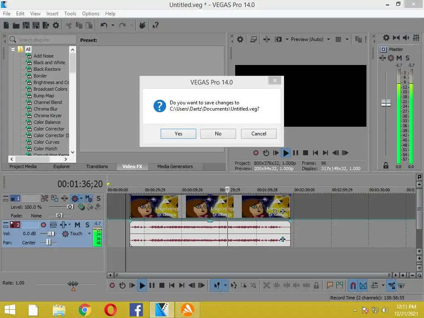This screenshot has width=424, height=318.
Task: Open the Tools menu
Action: pos(70,14)
